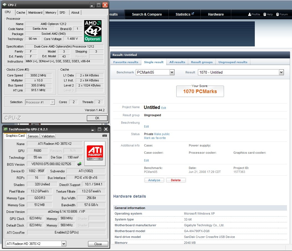
Task: Open the Ungrouped results tab
Action: click(233, 62)
